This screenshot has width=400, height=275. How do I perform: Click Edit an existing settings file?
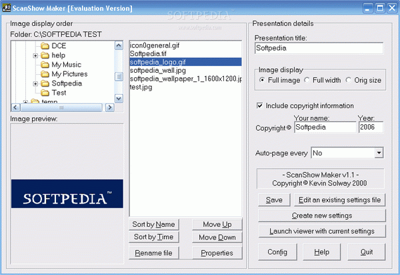[x=339, y=200]
